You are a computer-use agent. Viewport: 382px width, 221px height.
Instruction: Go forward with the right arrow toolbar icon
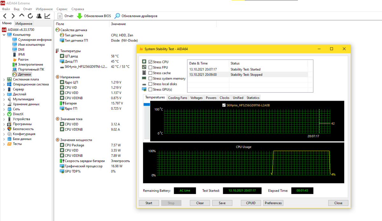point(13,16)
